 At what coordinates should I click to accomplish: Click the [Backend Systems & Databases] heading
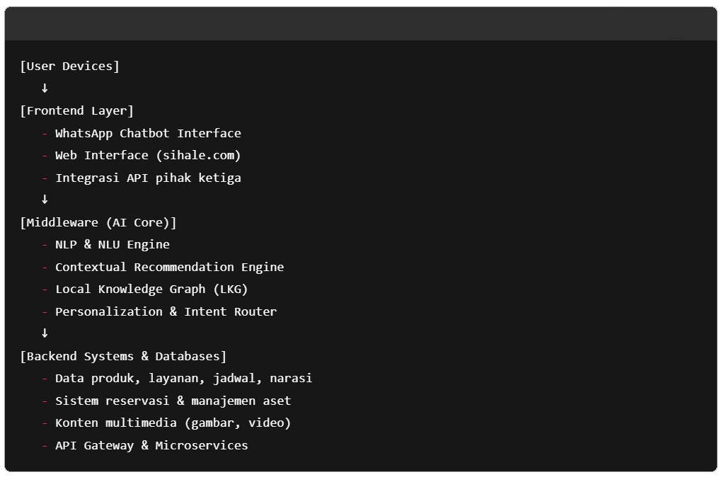[x=123, y=356]
